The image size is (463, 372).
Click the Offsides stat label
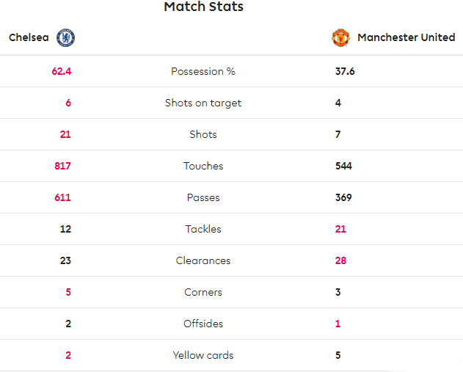point(203,324)
